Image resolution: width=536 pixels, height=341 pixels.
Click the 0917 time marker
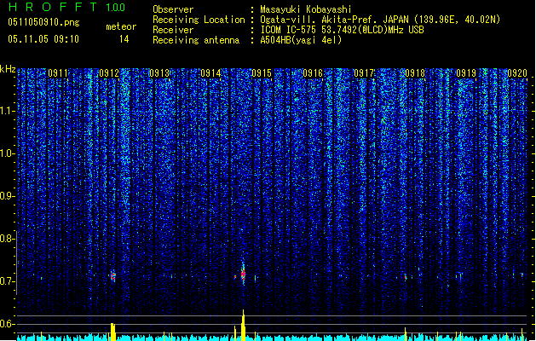pos(364,73)
